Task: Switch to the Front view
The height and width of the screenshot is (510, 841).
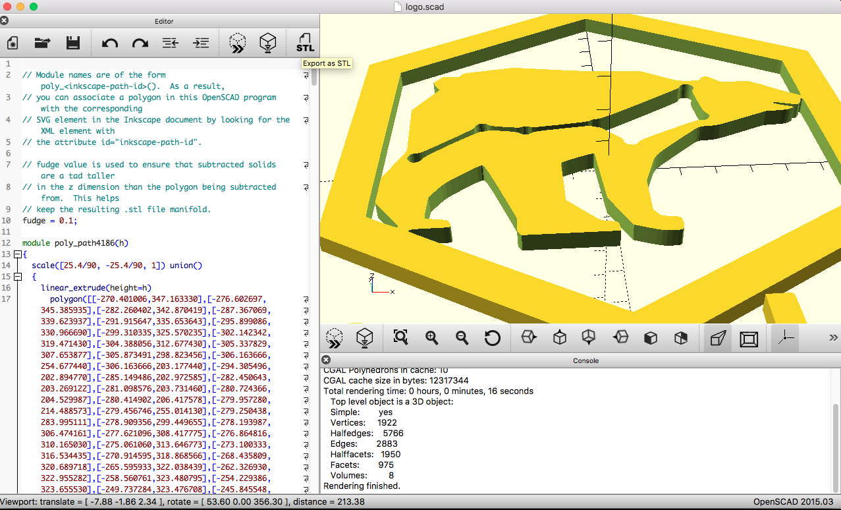Action: pos(650,338)
